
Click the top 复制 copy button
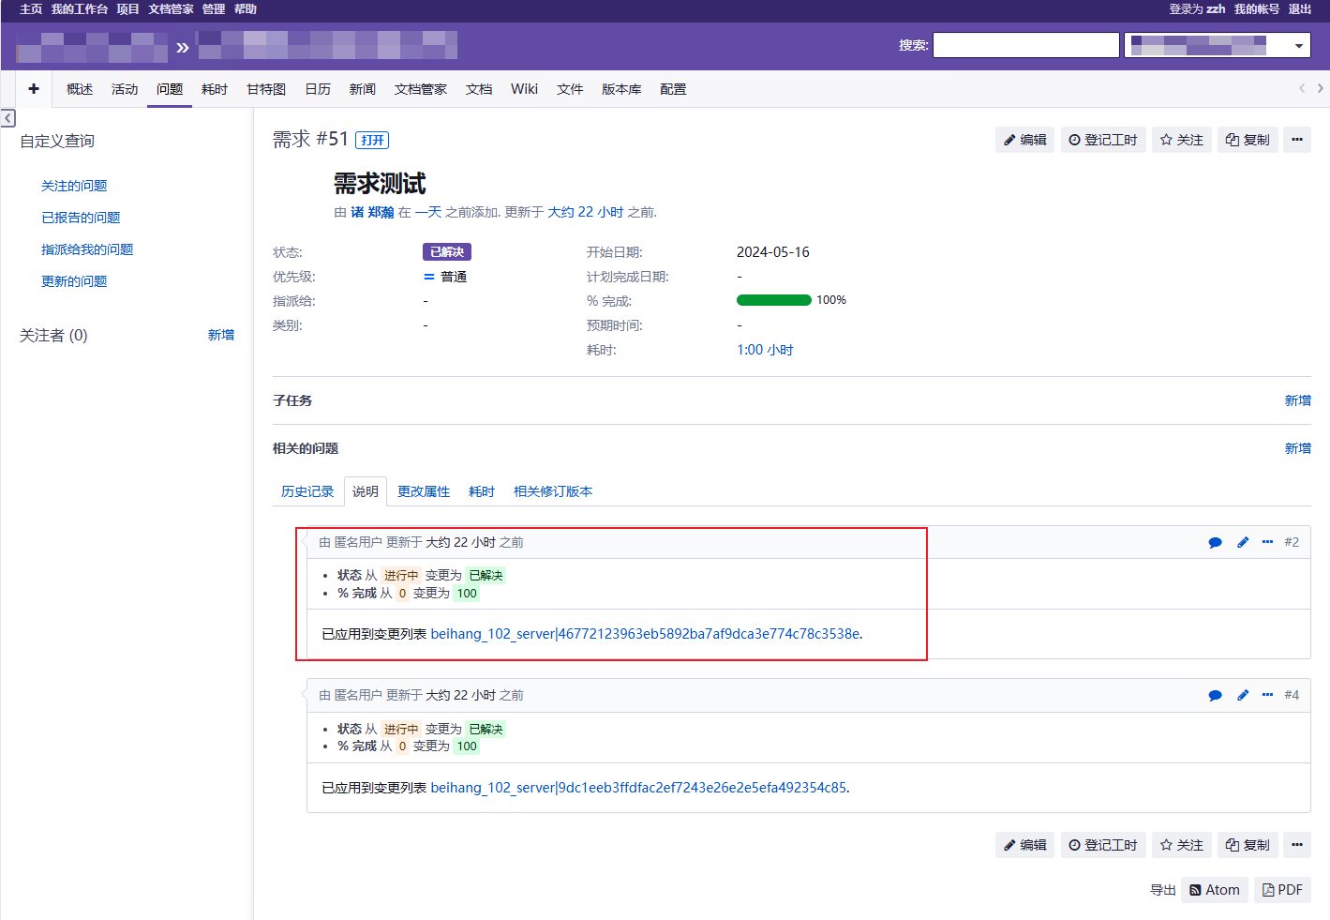1247,140
